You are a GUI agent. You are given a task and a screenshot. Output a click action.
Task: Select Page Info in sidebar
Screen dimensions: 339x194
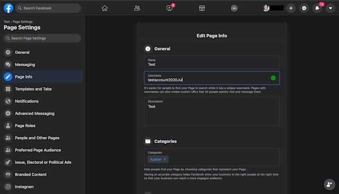pyautogui.click(x=42, y=77)
